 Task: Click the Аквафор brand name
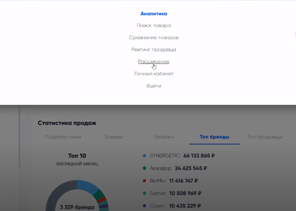tap(161, 168)
